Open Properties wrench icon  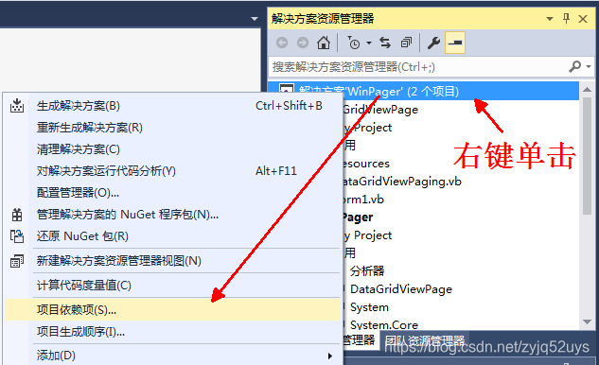tap(433, 43)
